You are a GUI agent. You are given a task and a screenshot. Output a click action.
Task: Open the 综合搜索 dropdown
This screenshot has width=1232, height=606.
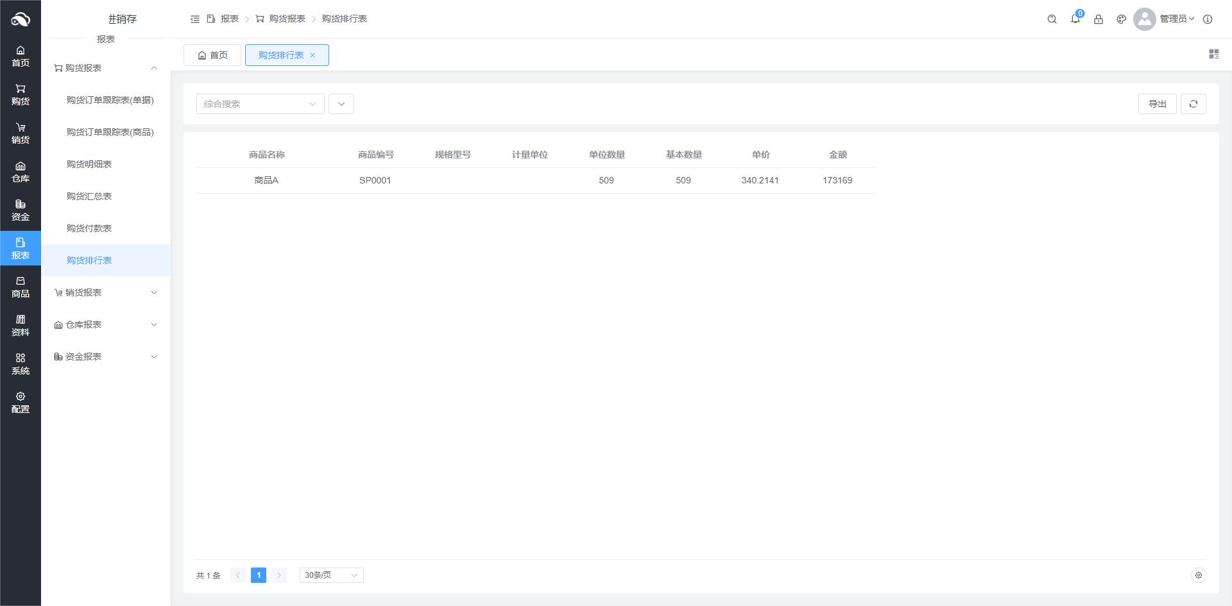point(260,104)
